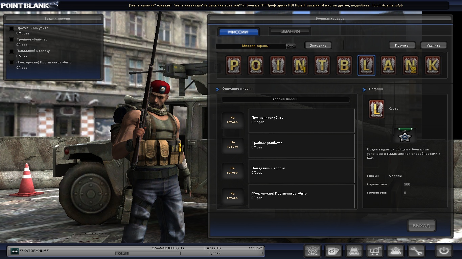Click Не готово beside (Хол. оружие) Противников убито
The image size is (462, 259).
pos(232,196)
